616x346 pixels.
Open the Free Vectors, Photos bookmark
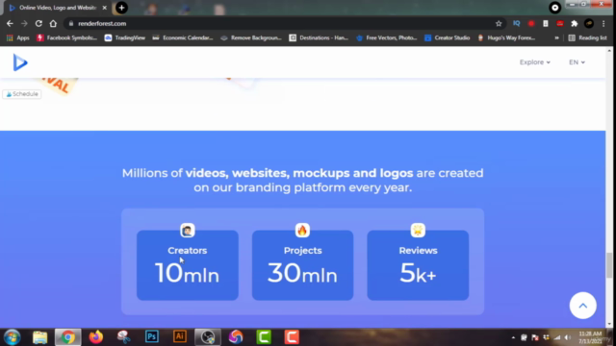point(387,37)
